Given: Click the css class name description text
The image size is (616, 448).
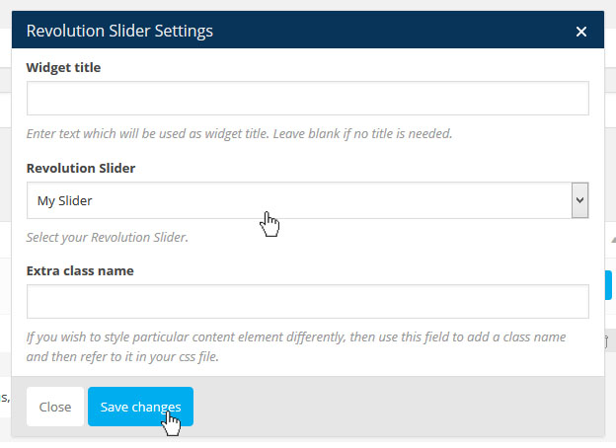Looking at the screenshot, I should (296, 345).
